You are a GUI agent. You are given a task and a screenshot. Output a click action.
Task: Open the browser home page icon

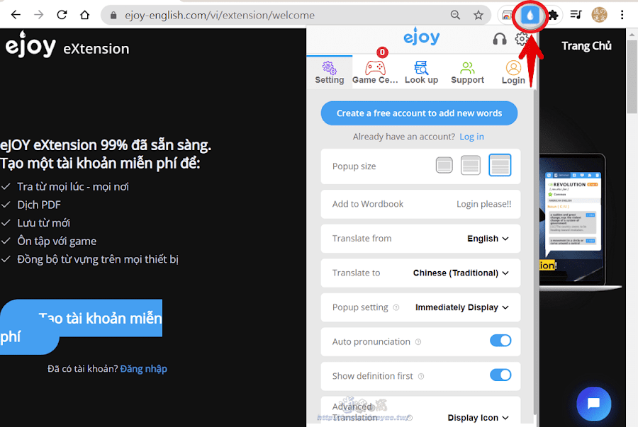point(84,15)
